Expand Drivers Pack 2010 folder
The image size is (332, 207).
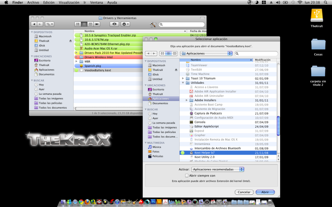(x=77, y=53)
